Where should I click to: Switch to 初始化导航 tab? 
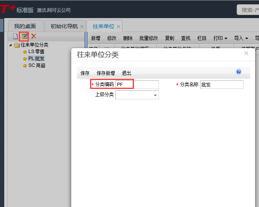pos(64,27)
